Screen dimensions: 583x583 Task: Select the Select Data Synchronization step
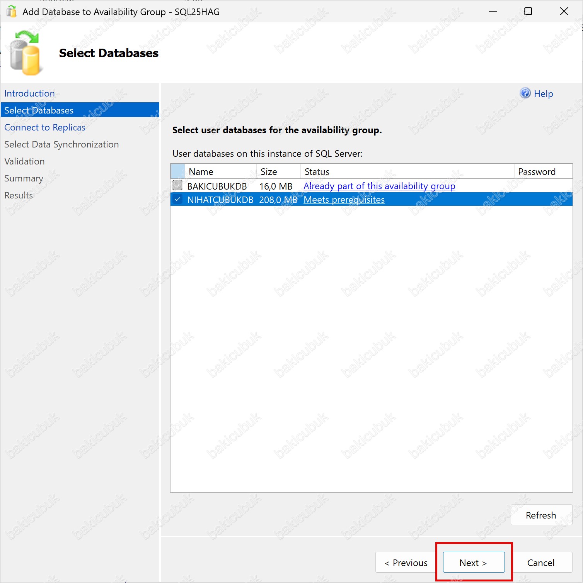61,144
